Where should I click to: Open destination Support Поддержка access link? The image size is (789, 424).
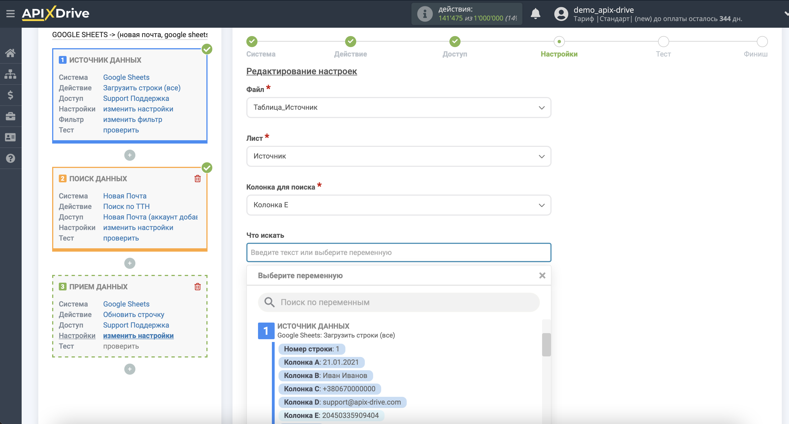[136, 325]
